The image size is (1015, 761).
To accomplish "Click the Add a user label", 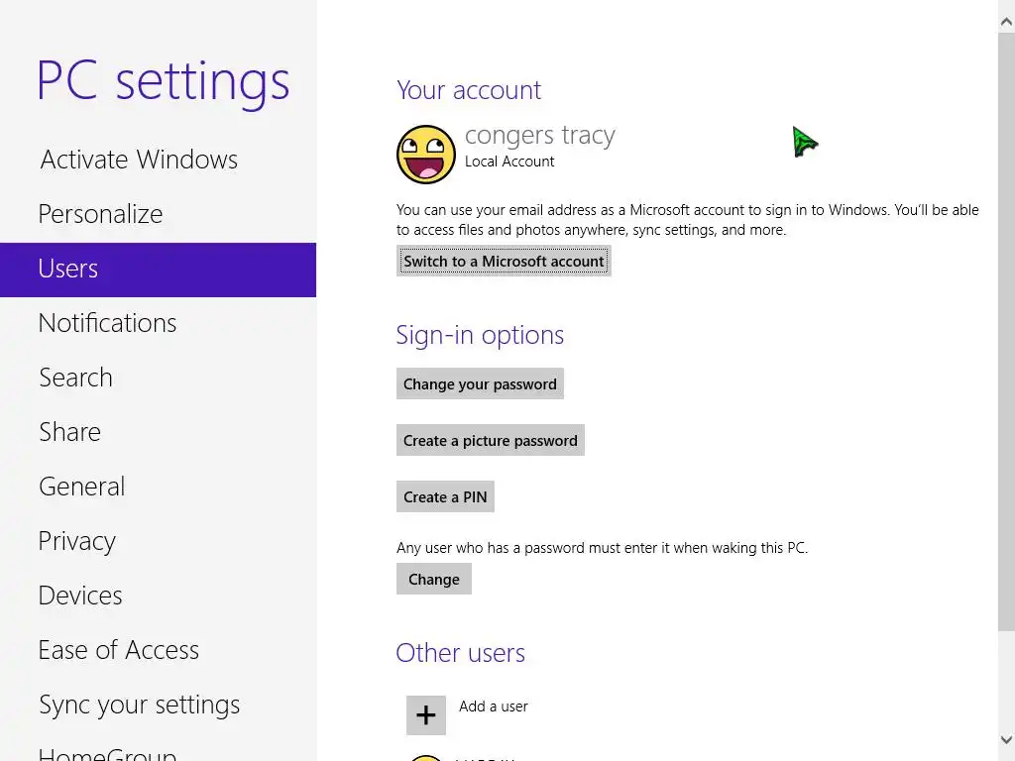I will [494, 707].
